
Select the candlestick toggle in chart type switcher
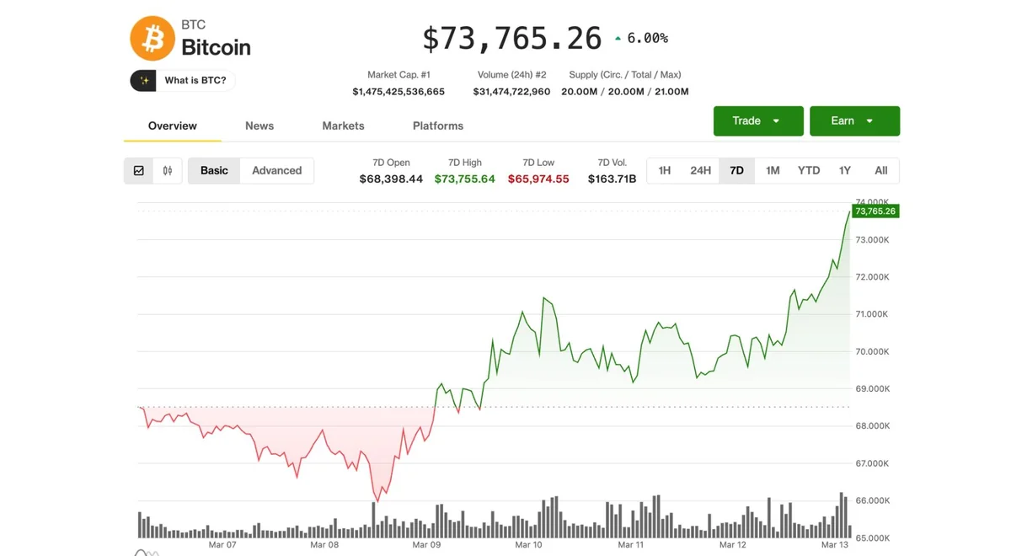167,170
